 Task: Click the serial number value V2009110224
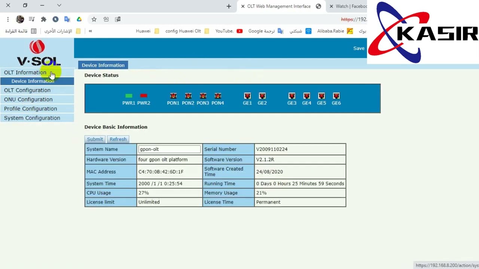point(272,149)
